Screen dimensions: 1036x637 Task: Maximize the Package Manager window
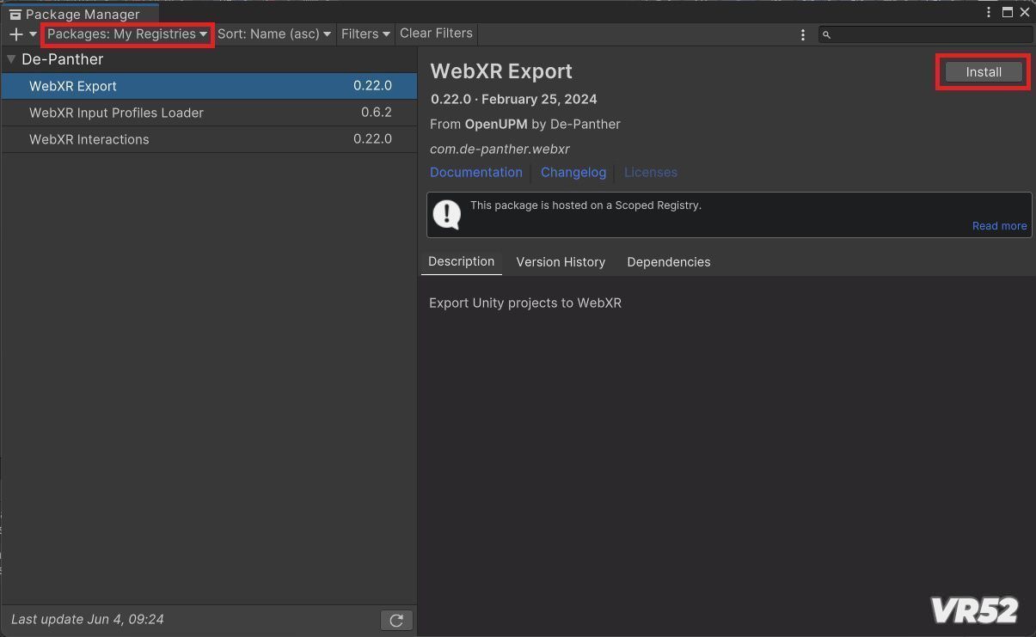(1008, 12)
